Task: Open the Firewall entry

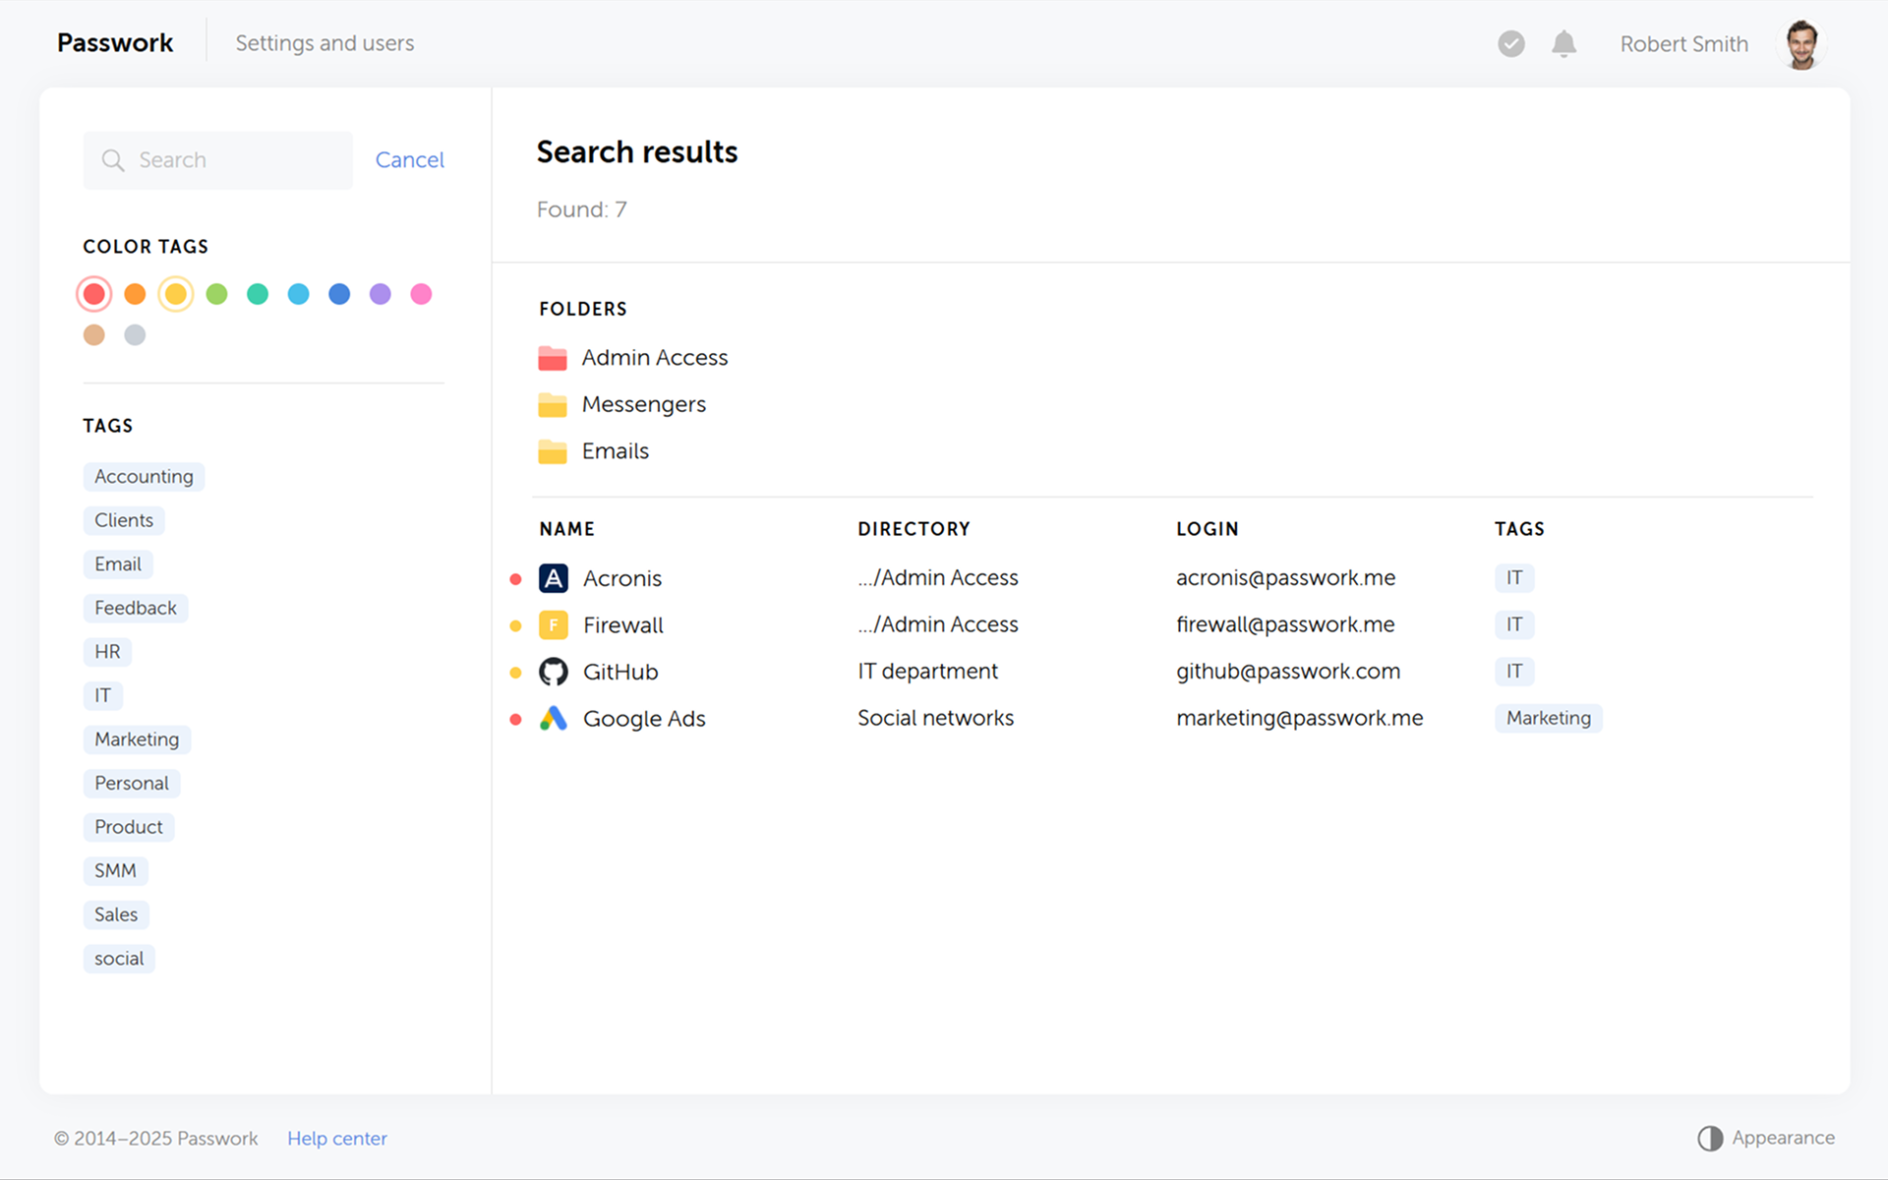Action: (623, 625)
